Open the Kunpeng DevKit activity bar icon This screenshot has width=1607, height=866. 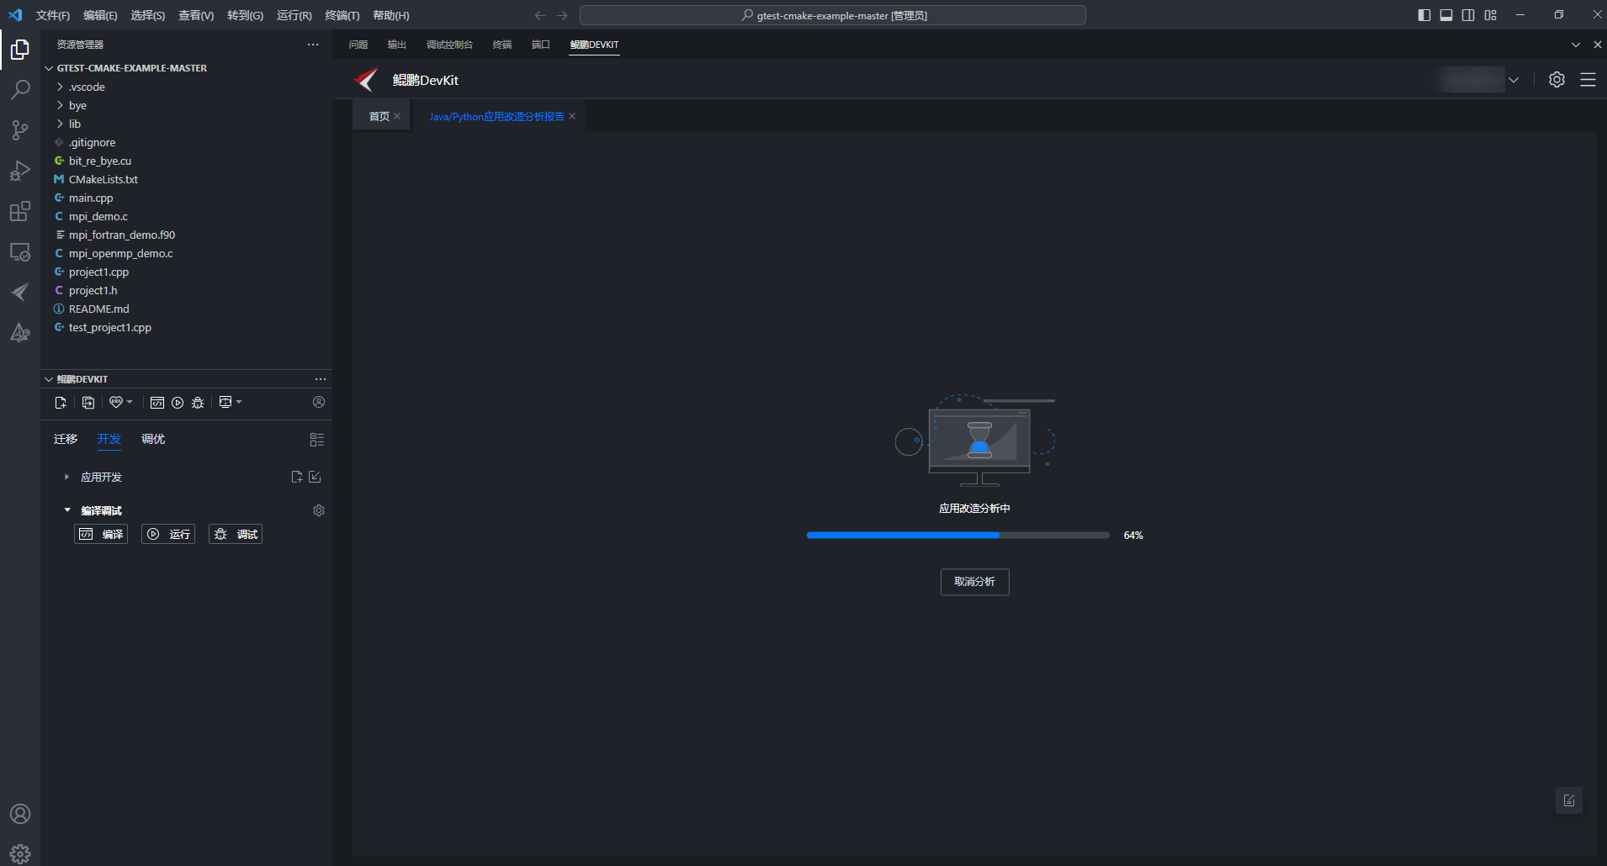(x=20, y=292)
